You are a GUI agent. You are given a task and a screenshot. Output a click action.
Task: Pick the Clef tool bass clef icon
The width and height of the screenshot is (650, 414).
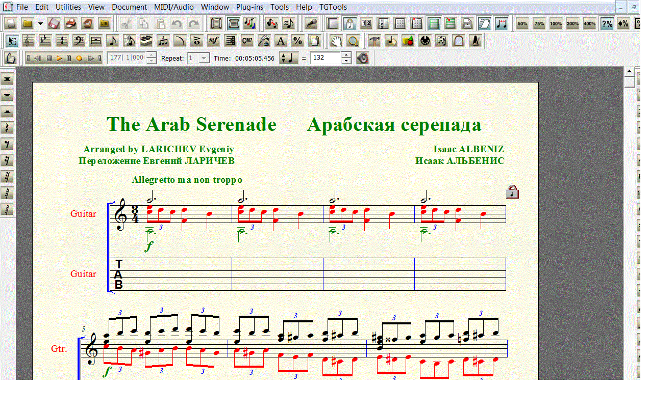coord(79,41)
